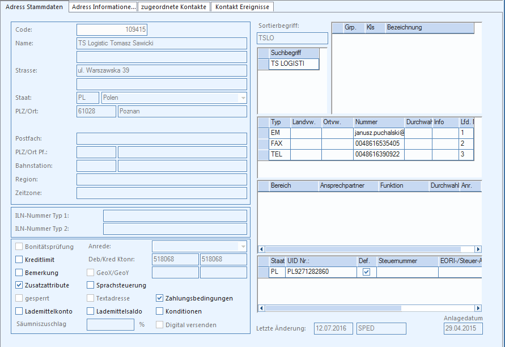Click the Ansprechpartner column header

348,185
